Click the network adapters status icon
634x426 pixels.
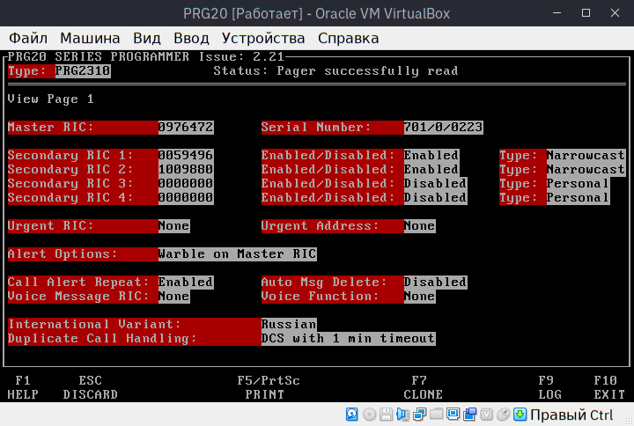click(x=419, y=415)
